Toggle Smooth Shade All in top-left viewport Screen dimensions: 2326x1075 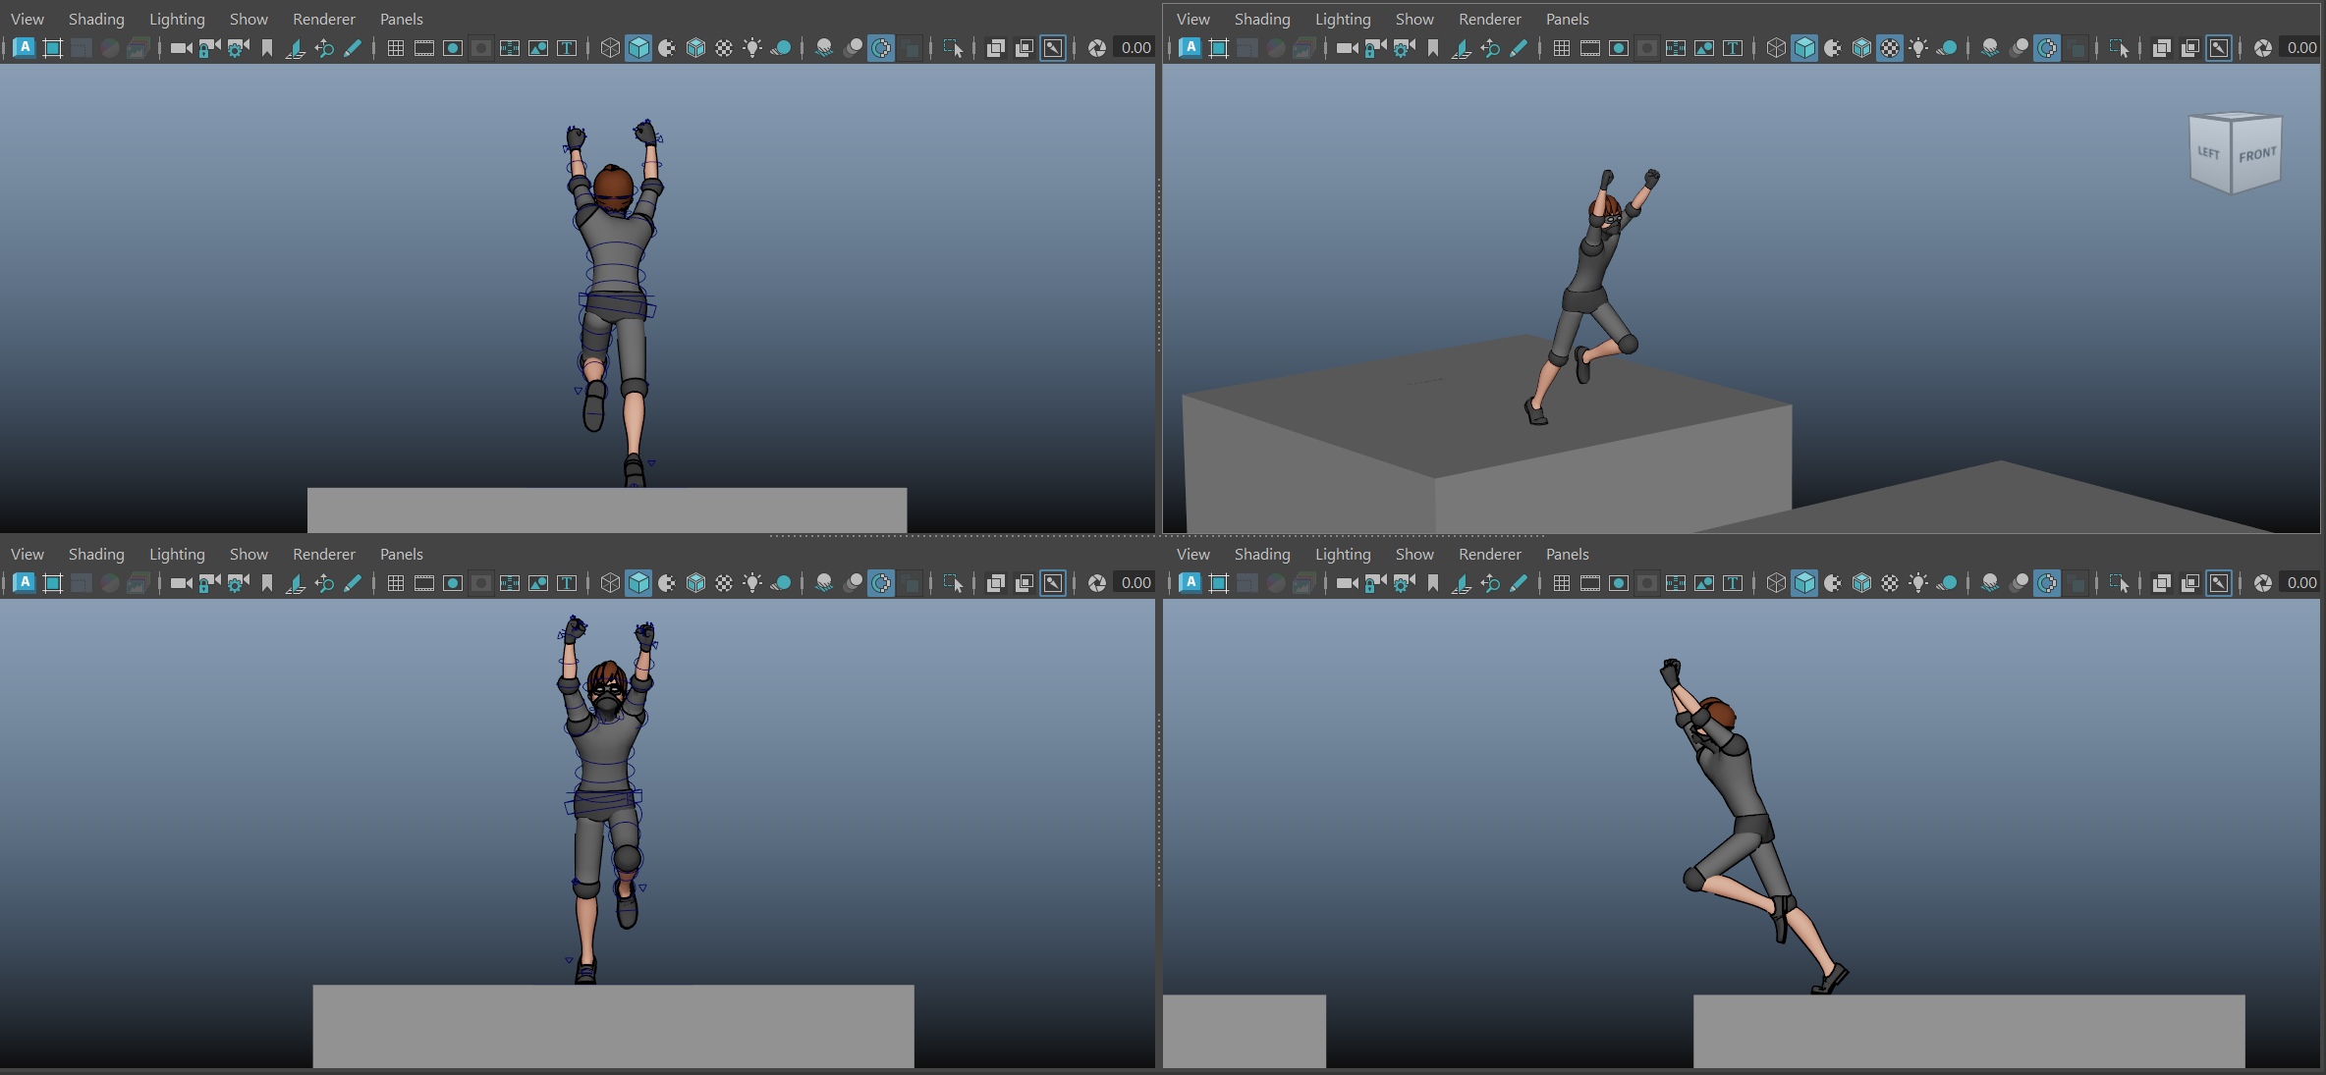click(638, 48)
